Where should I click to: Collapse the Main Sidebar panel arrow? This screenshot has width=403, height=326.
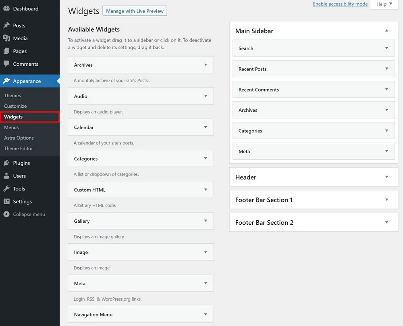point(386,31)
